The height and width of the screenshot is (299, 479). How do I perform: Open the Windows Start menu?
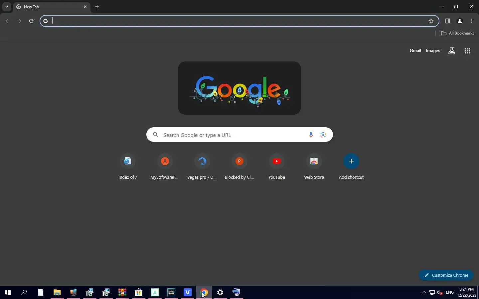point(8,292)
